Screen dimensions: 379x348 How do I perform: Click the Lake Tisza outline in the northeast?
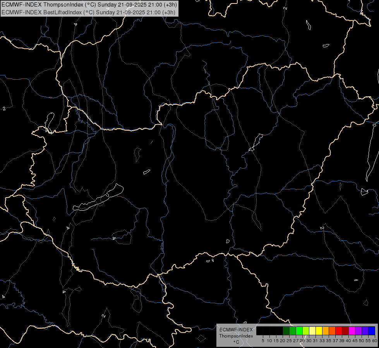[x=256, y=142]
